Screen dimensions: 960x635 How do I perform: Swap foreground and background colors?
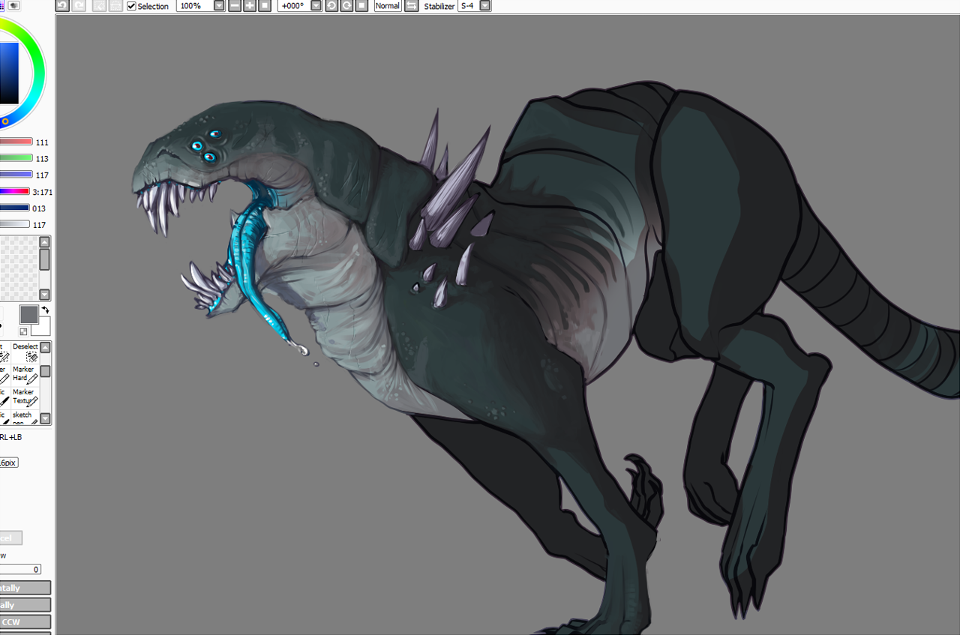point(45,310)
